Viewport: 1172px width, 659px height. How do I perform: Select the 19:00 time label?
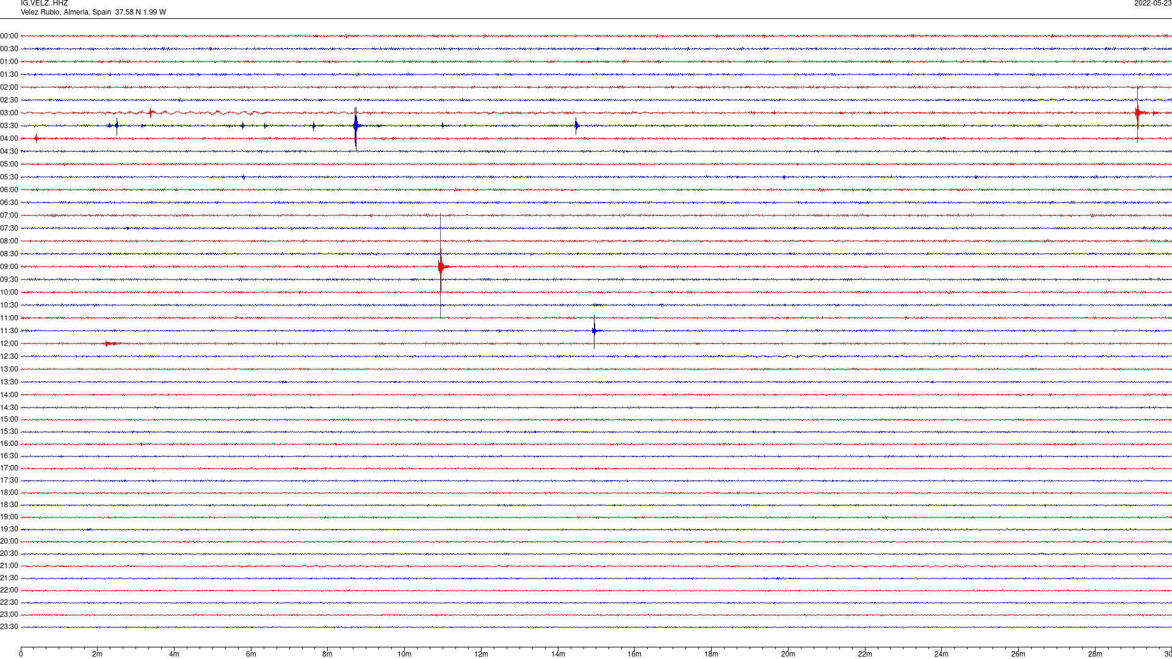[9, 517]
